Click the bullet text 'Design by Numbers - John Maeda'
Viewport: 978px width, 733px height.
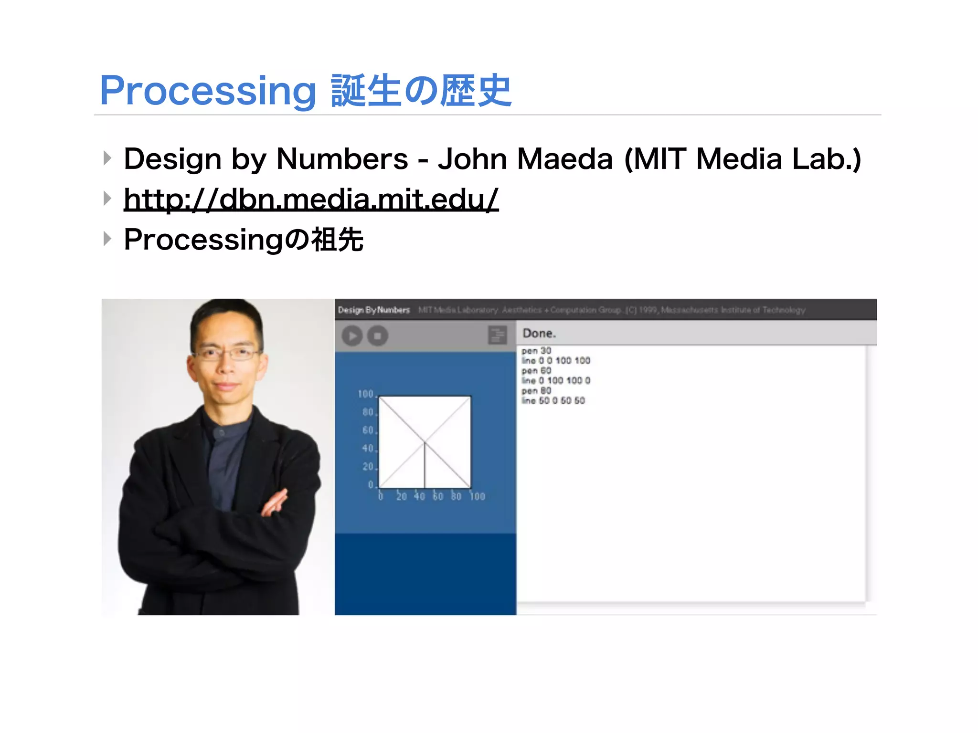tap(368, 158)
